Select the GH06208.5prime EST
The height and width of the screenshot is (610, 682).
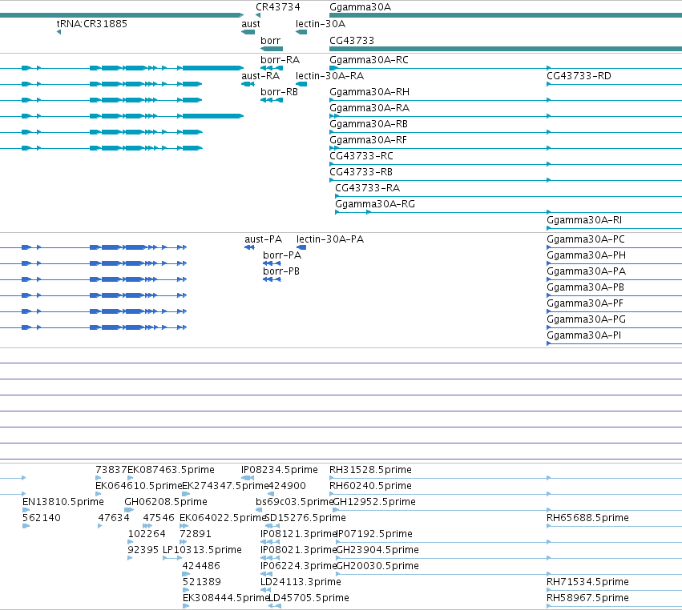pyautogui.click(x=129, y=510)
